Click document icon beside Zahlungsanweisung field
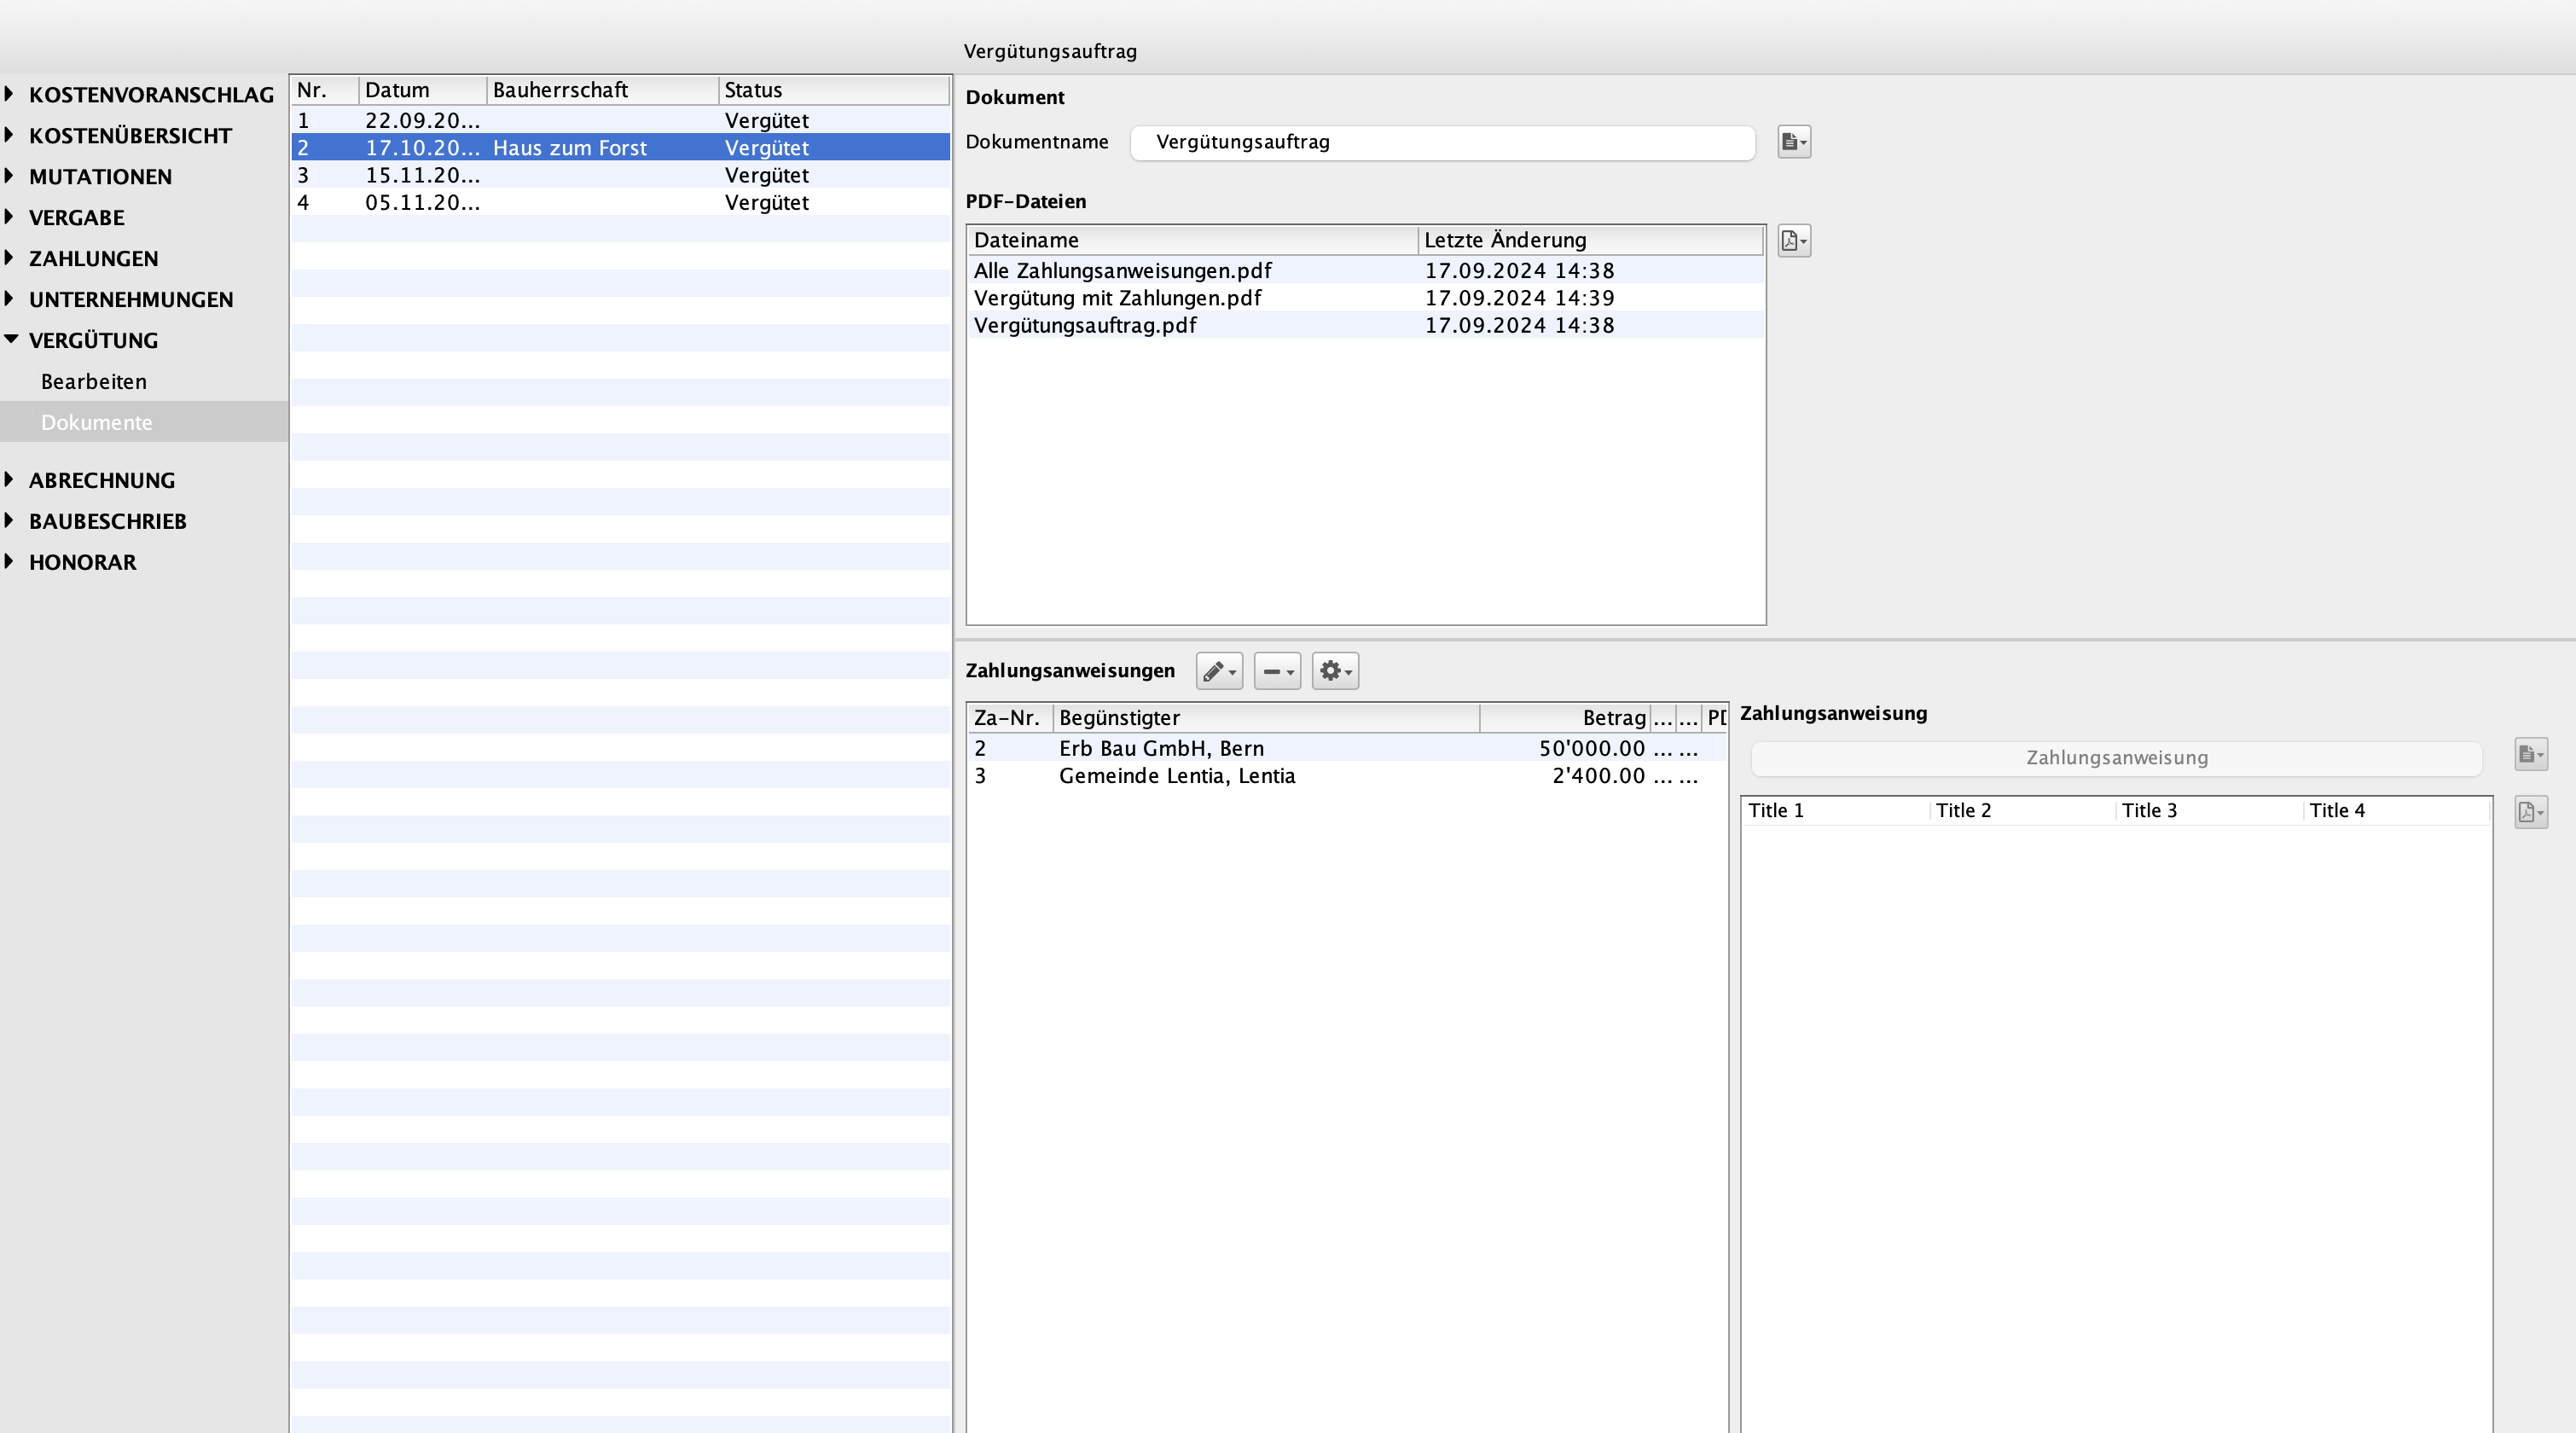 tap(2530, 754)
